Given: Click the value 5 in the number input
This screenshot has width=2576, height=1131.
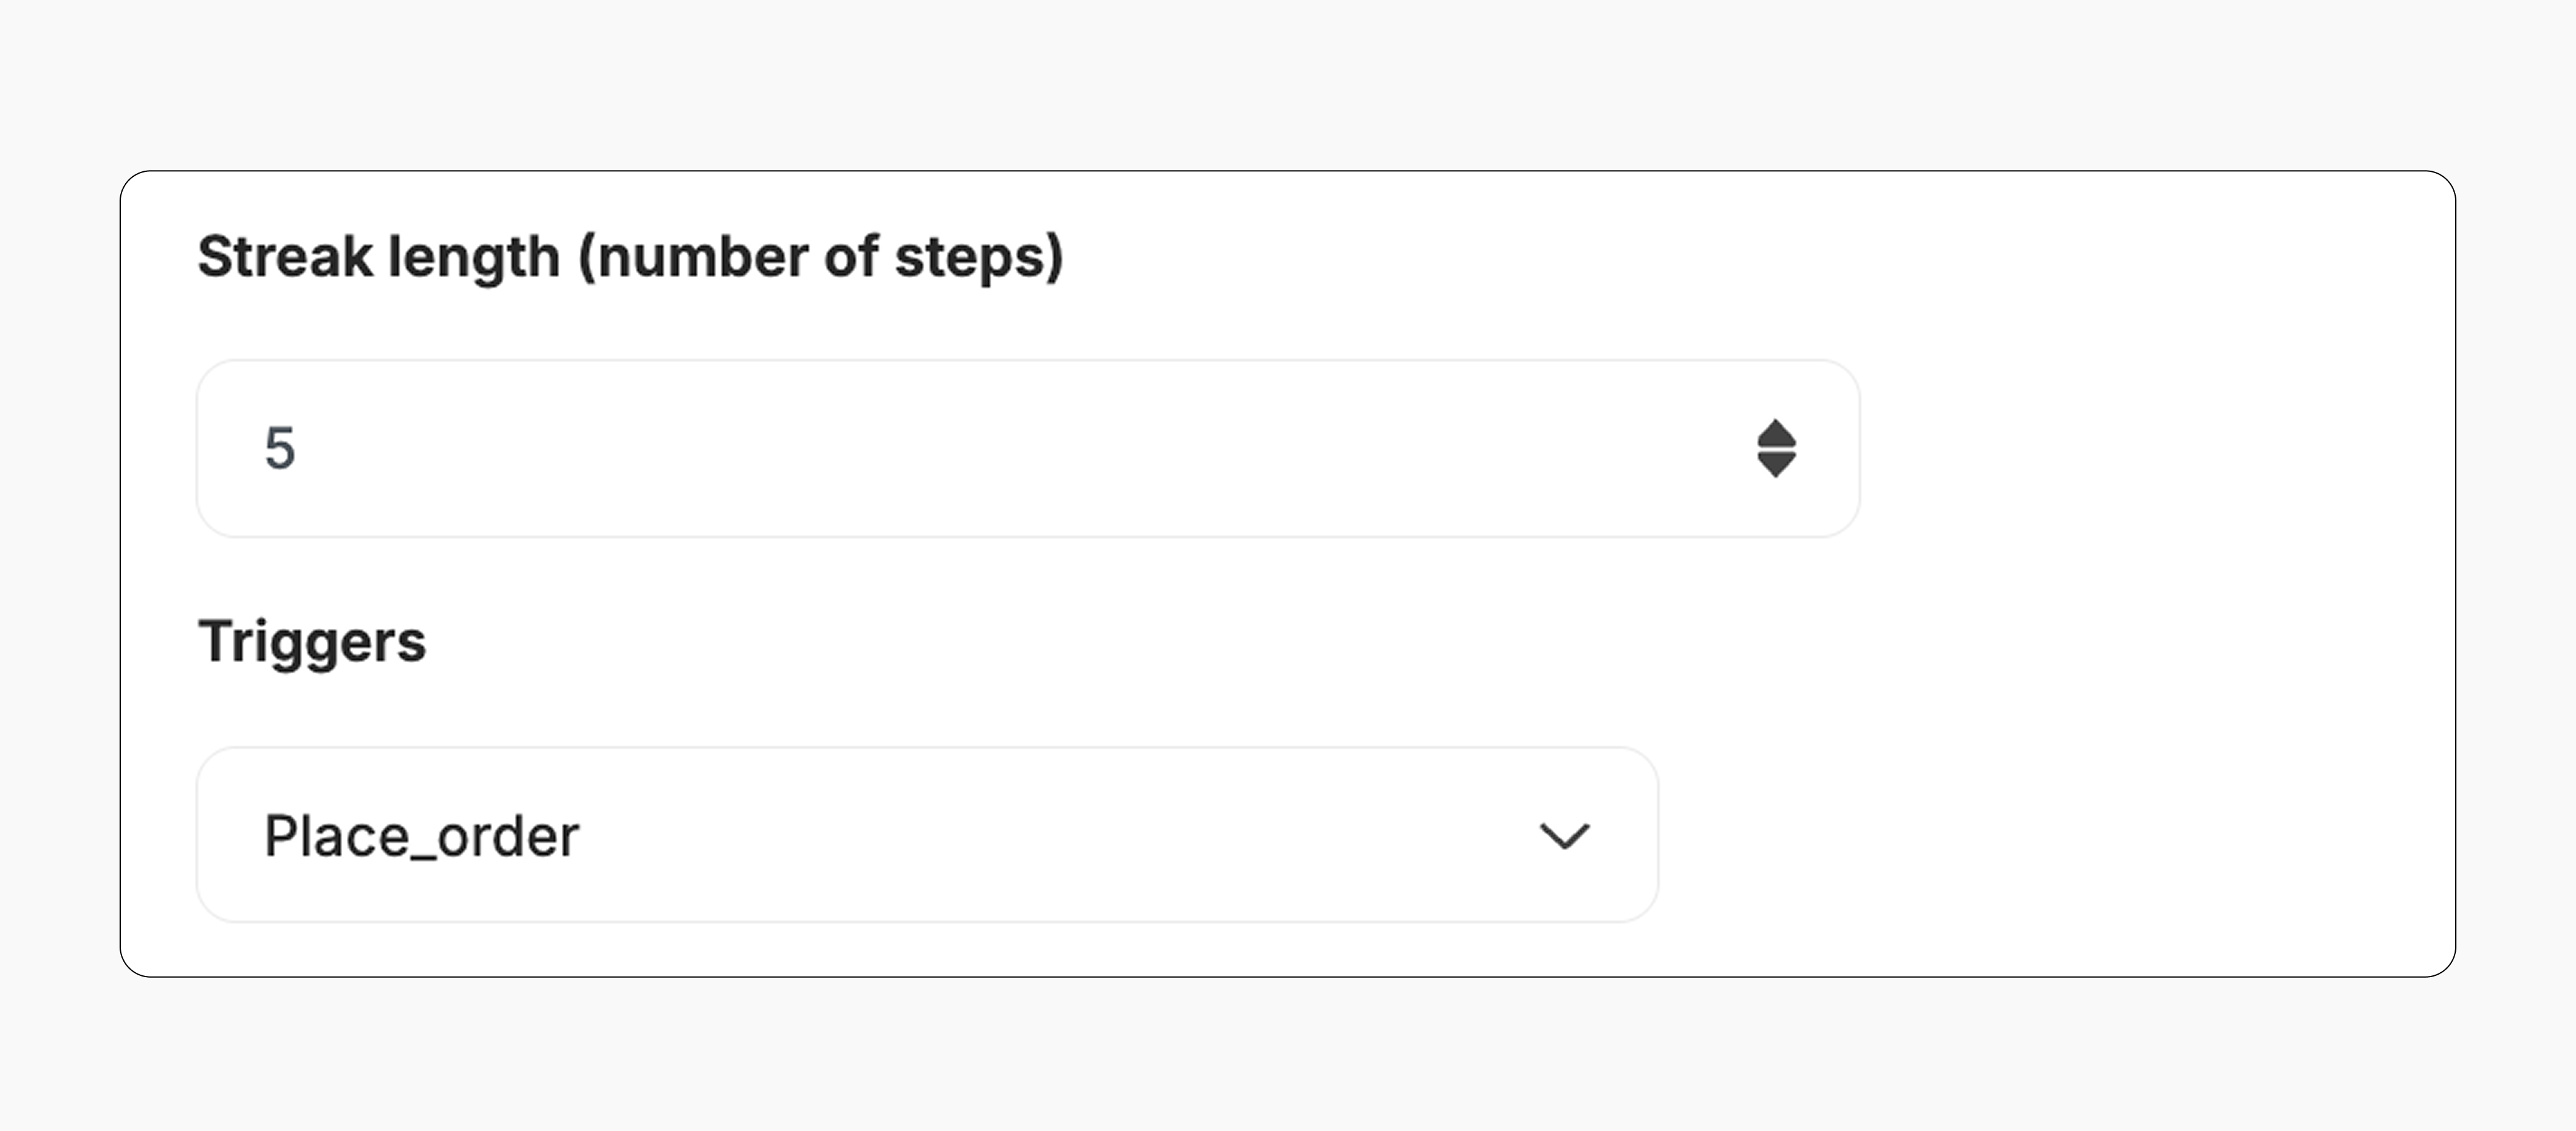Looking at the screenshot, I should click(280, 448).
